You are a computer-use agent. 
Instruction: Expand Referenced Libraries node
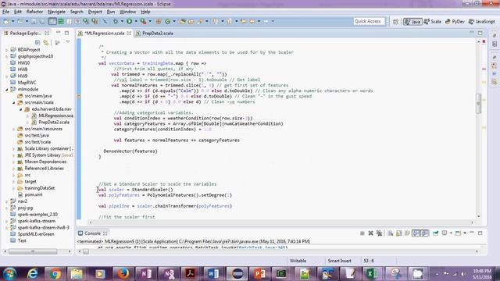14,169
